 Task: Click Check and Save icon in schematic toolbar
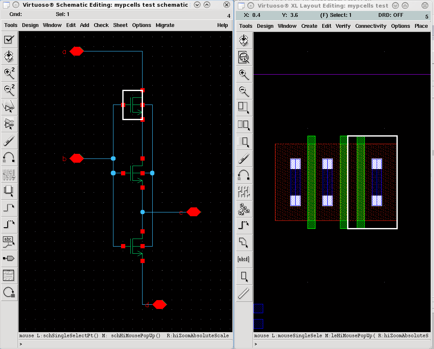(9, 40)
